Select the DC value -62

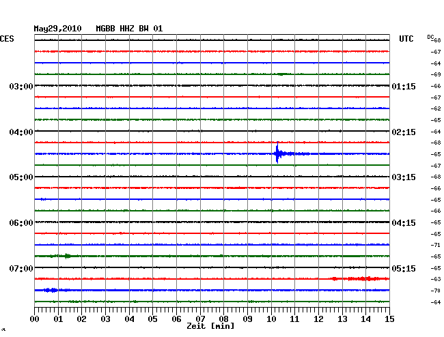click(x=436, y=108)
